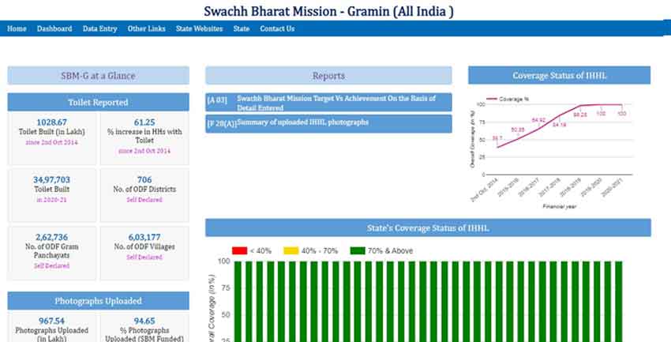The height and width of the screenshot is (342, 671).
Task: Click the page title Swachh Bharat Mission - Gramin
Action: (328, 11)
